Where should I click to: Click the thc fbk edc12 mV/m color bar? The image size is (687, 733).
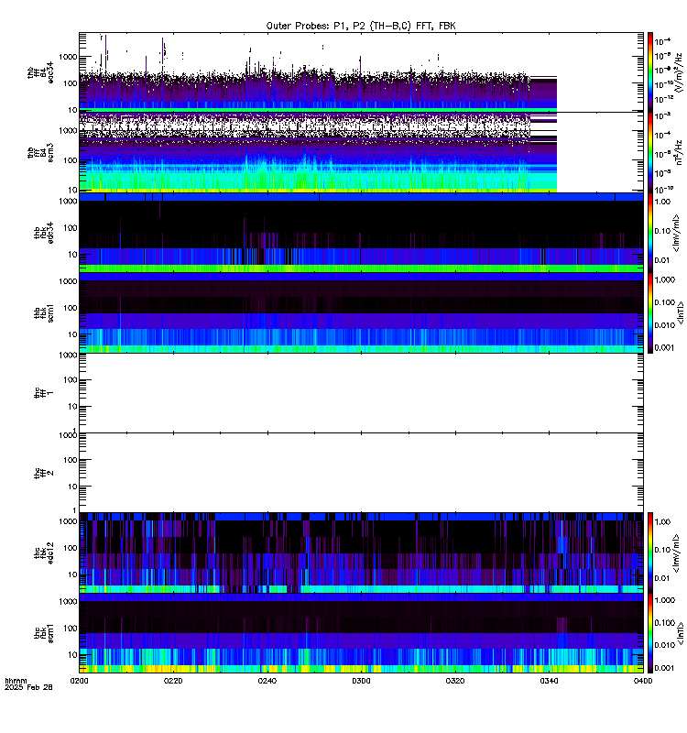pyautogui.click(x=650, y=553)
